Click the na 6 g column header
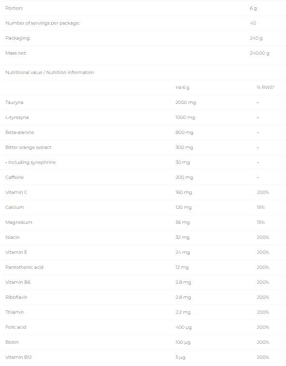 (182, 88)
